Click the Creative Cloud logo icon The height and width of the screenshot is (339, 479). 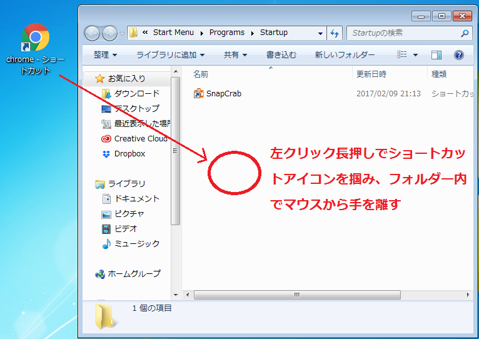click(x=106, y=139)
